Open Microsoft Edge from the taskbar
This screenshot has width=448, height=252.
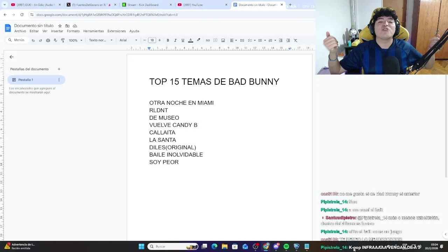(x=215, y=246)
